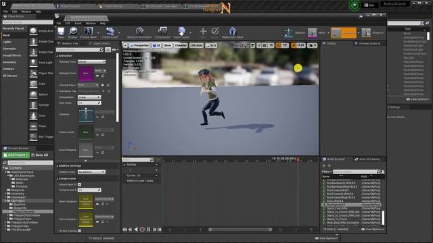Click the purple Retarget Source asset thumbnail

click(86, 74)
